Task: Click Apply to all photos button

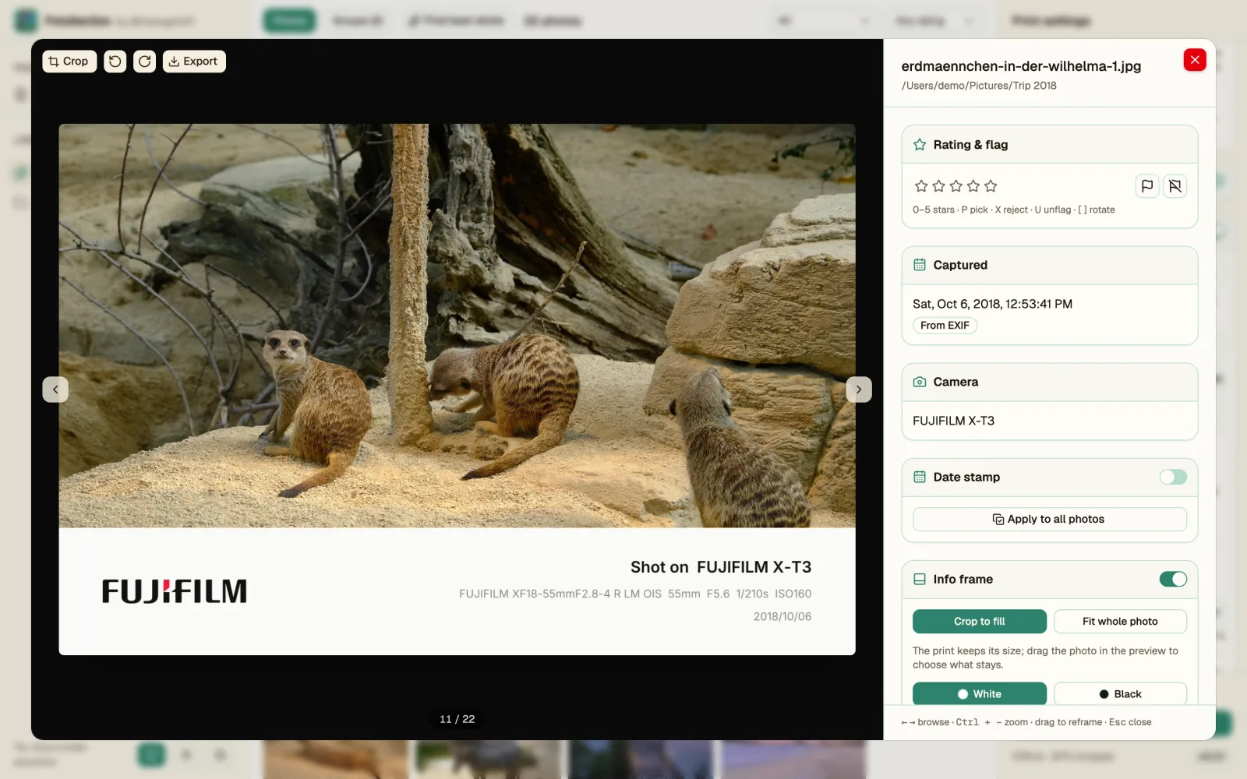Action: tap(1050, 520)
